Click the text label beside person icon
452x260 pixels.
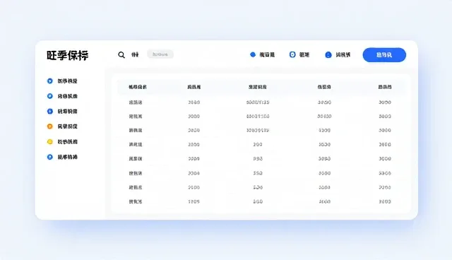(343, 55)
